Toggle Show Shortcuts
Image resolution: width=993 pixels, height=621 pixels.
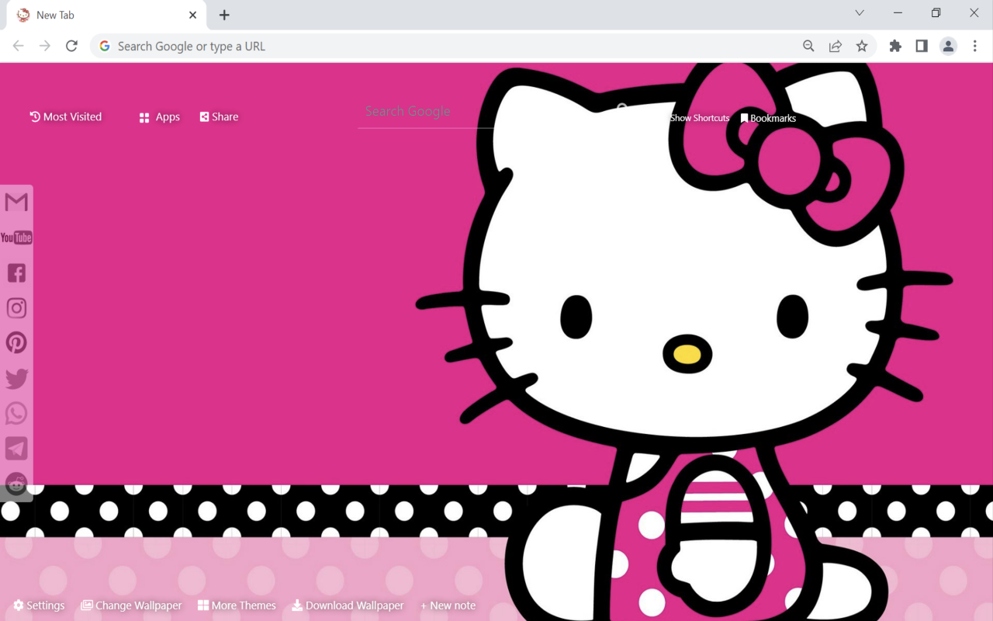pos(700,118)
